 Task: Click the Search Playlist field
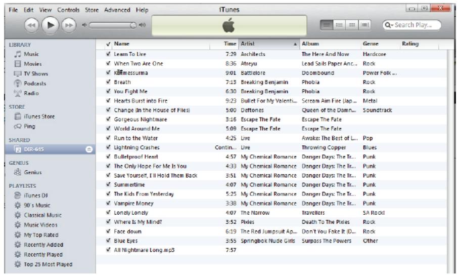pos(412,25)
